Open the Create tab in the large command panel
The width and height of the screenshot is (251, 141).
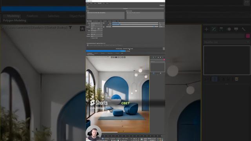206,29
